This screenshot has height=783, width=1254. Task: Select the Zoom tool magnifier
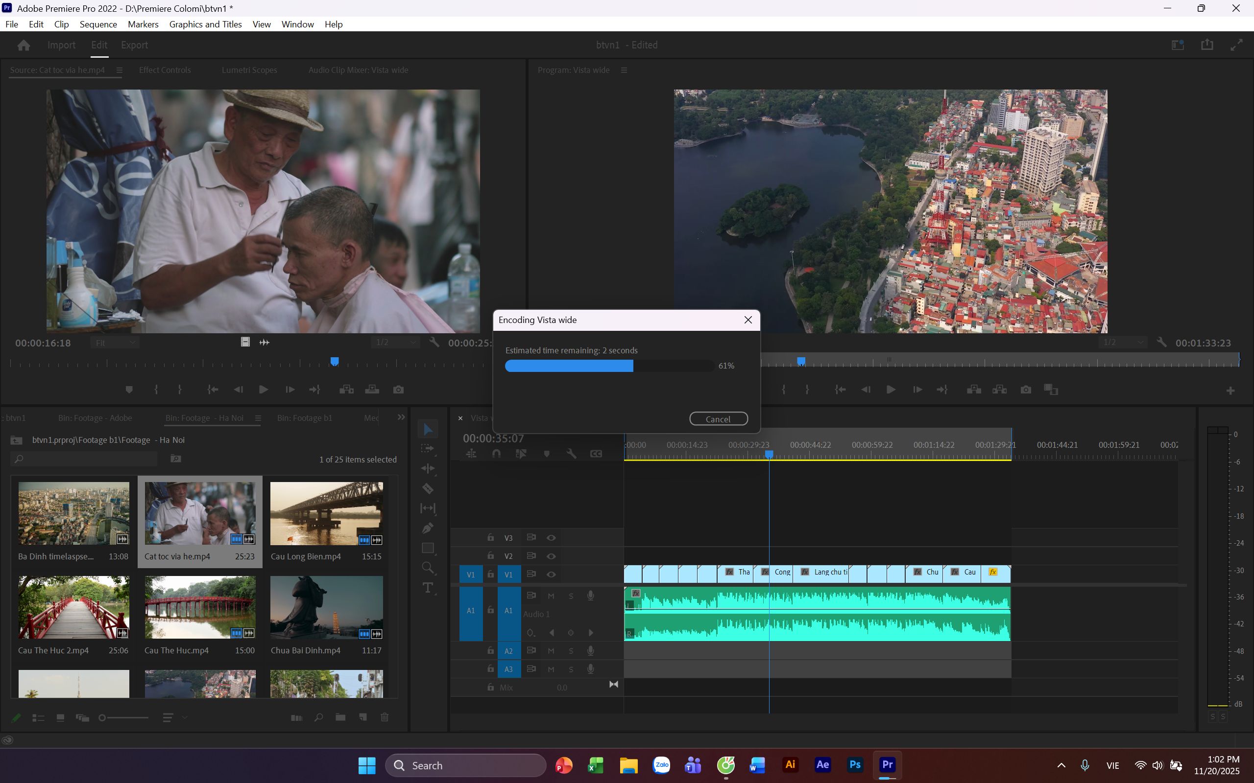428,568
